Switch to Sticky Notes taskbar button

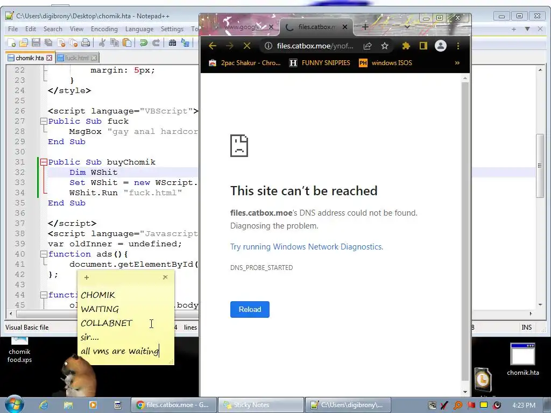[x=261, y=405]
